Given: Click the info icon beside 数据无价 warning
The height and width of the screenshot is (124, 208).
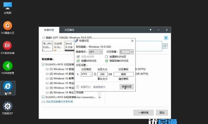Looking at the screenshot, I should pos(78,87).
